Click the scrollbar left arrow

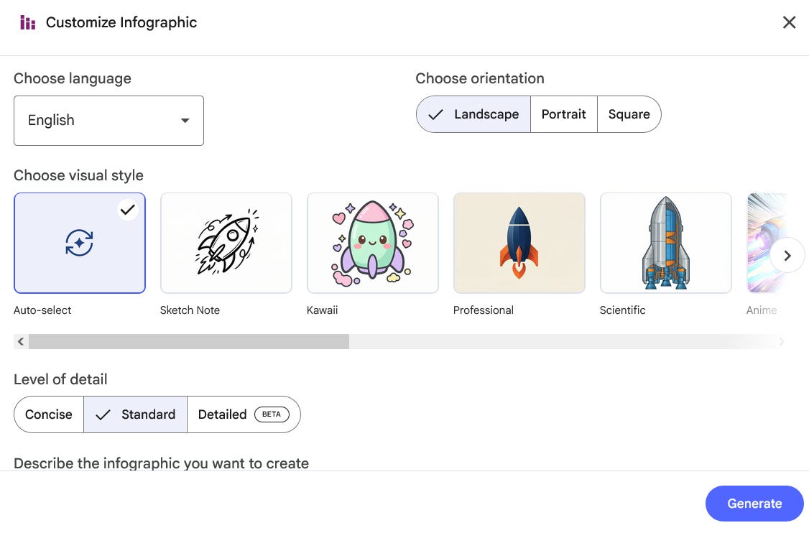21,342
